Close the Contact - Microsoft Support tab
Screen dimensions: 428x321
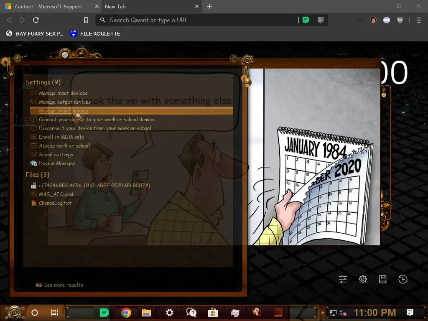[97, 6]
